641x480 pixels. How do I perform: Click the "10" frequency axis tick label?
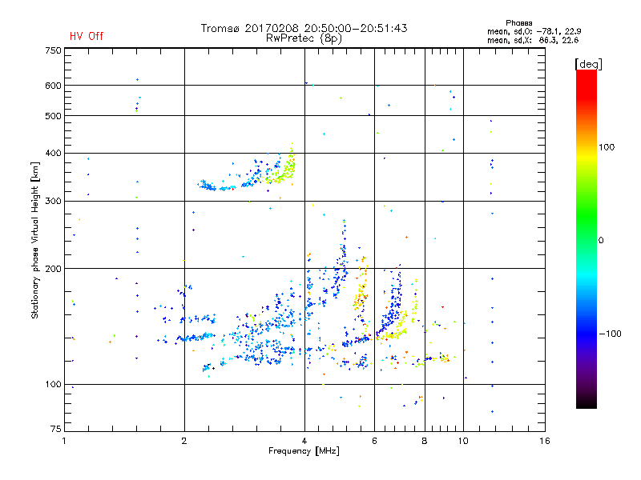click(463, 441)
